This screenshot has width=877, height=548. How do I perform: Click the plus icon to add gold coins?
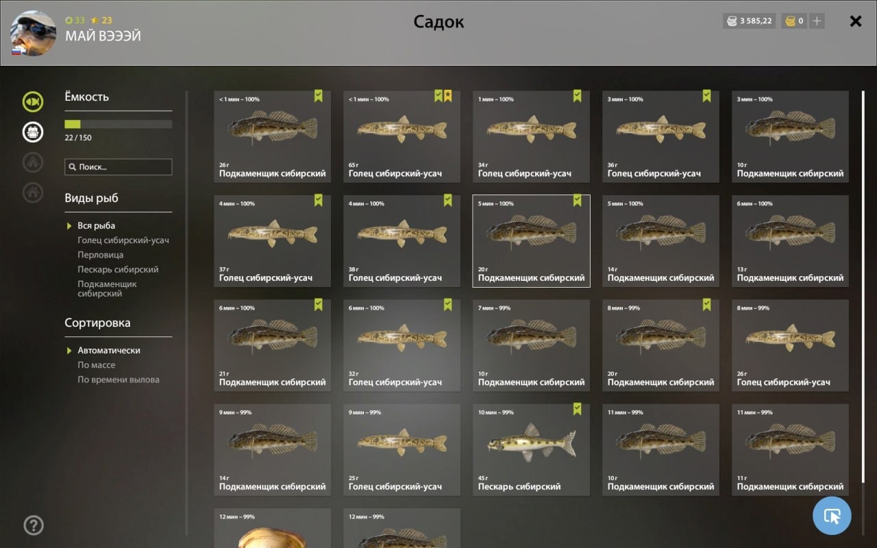point(816,21)
